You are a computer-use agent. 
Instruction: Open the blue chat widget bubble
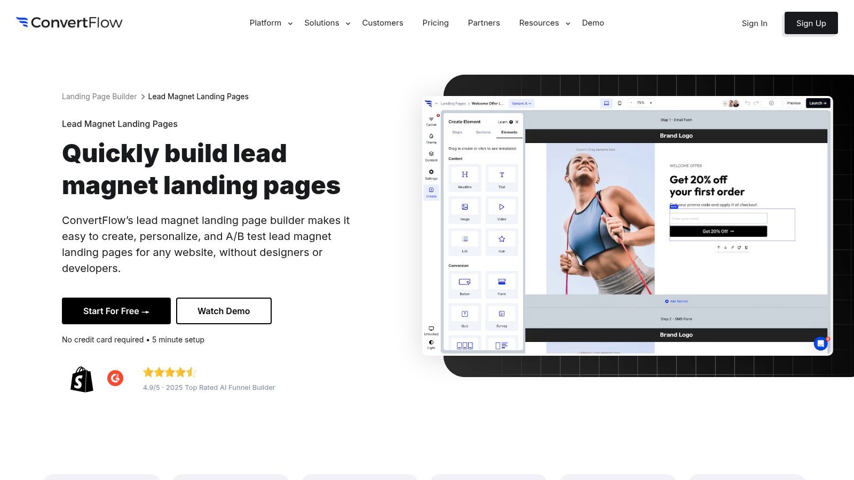(x=820, y=344)
